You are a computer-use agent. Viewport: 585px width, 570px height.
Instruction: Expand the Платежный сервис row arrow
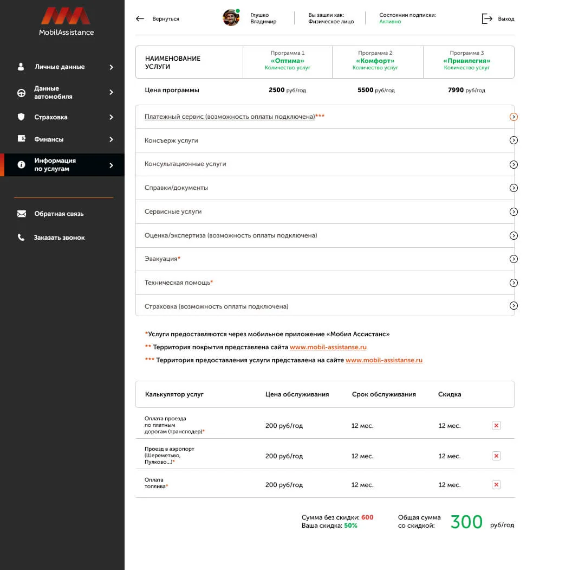(513, 117)
